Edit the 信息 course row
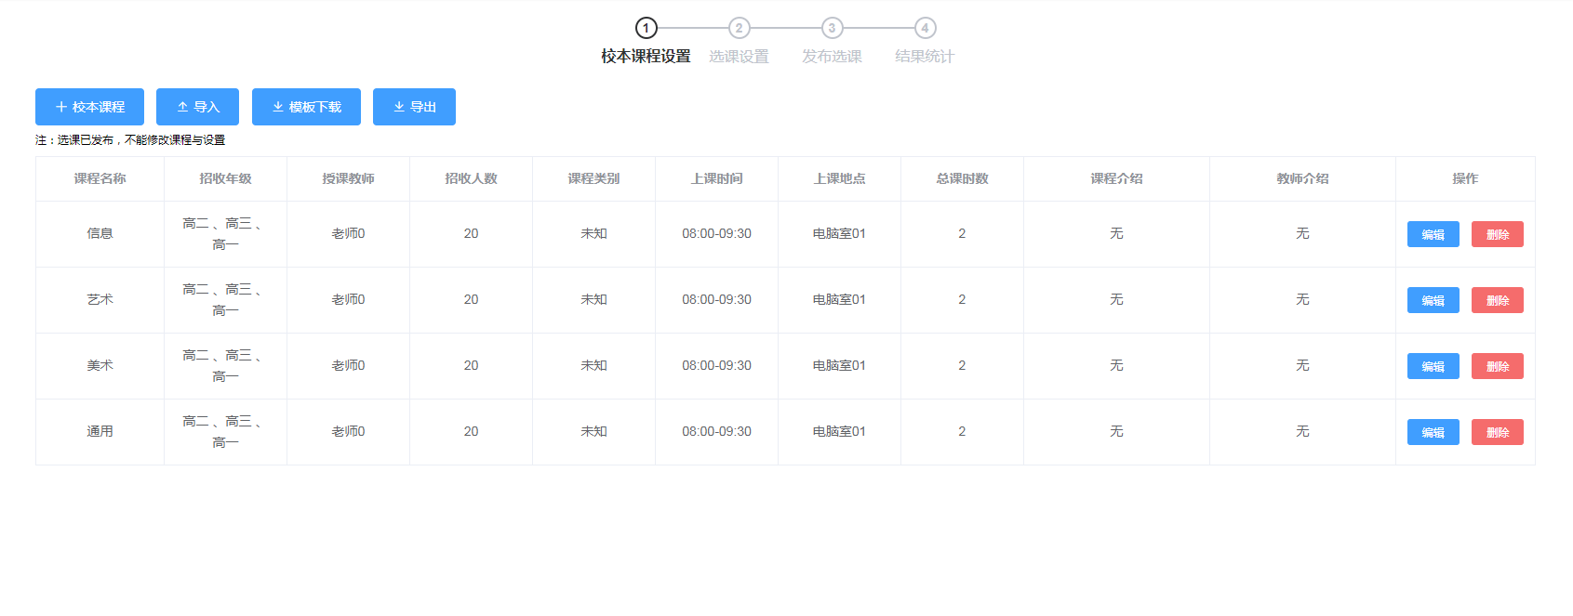 coord(1433,234)
